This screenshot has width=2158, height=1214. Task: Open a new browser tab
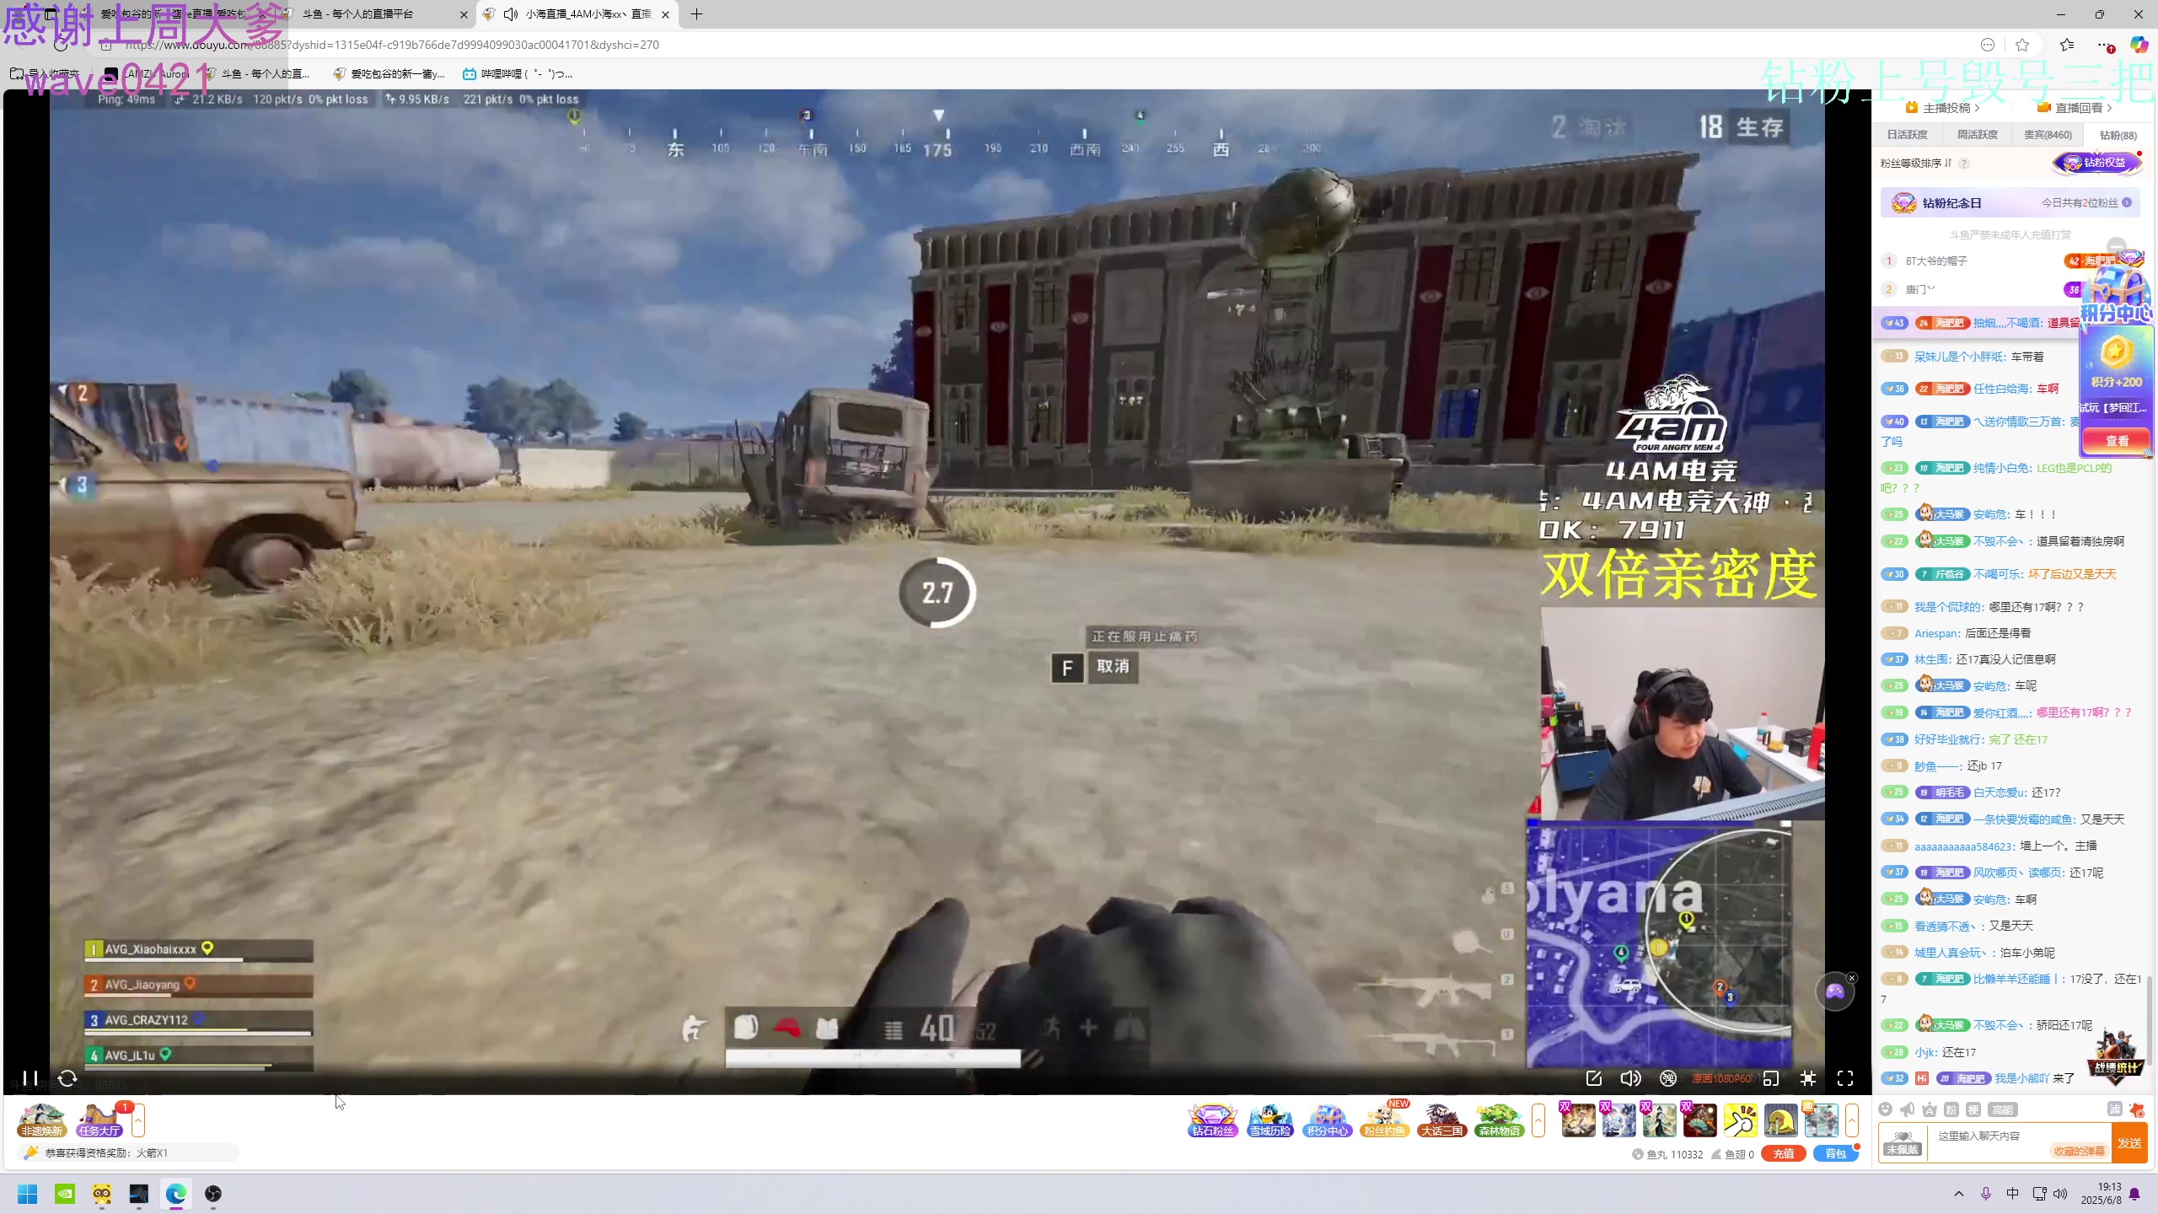click(696, 14)
